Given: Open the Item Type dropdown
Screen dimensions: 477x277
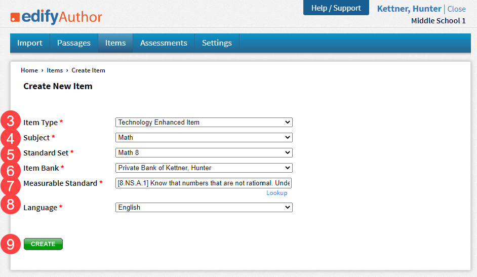Looking at the screenshot, I should [x=204, y=122].
